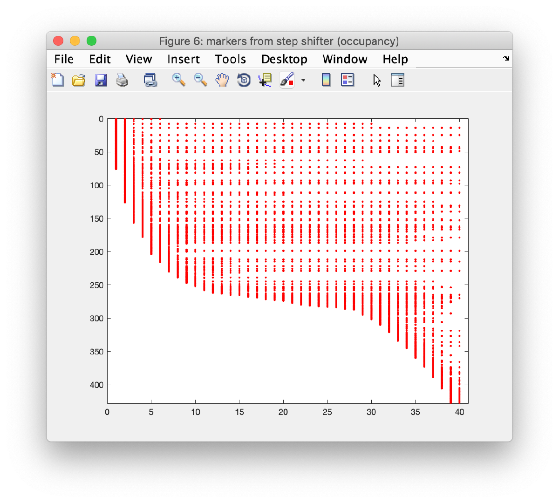
Task: Select the Zoom In tool
Action: coord(178,80)
